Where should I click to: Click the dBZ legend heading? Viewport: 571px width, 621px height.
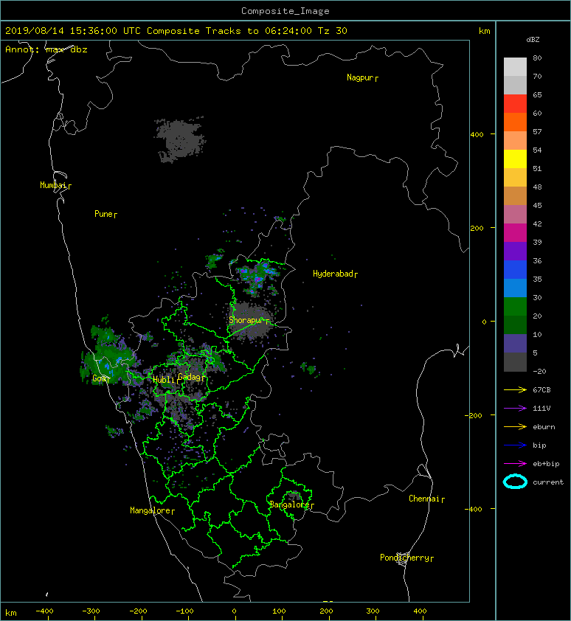[x=533, y=40]
